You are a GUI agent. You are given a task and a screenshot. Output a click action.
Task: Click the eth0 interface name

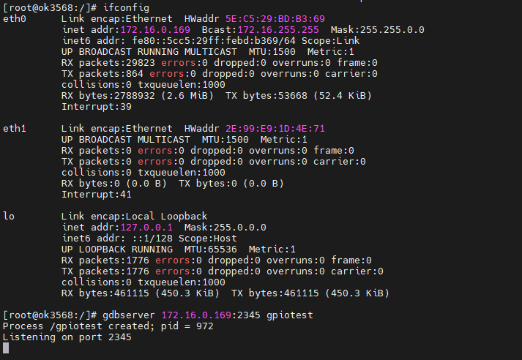15,18
